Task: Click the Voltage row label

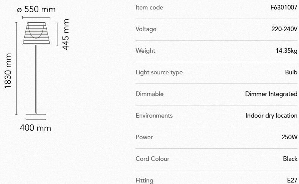Action: tap(146, 29)
